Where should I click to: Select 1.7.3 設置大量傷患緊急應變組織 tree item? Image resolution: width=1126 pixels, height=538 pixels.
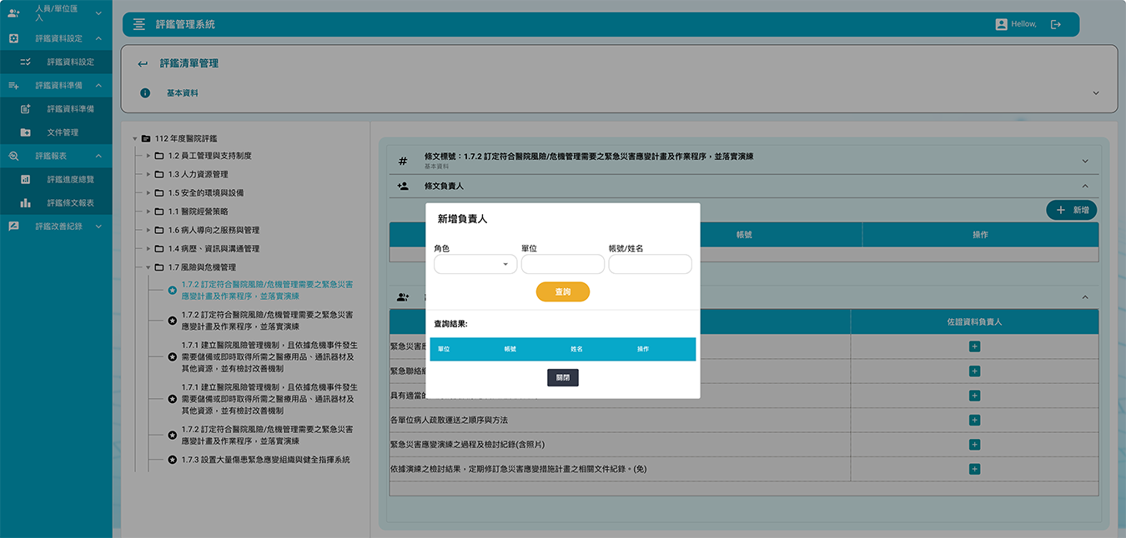point(265,460)
